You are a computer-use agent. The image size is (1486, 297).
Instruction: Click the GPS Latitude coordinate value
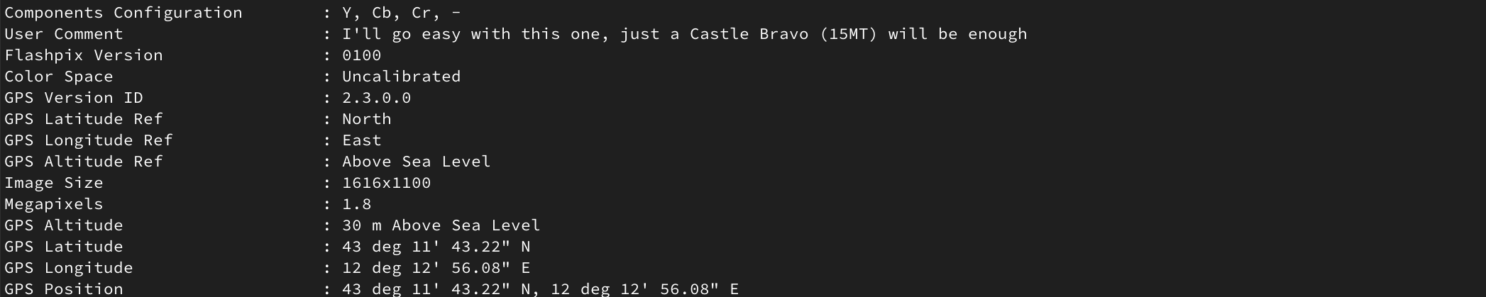coord(436,247)
